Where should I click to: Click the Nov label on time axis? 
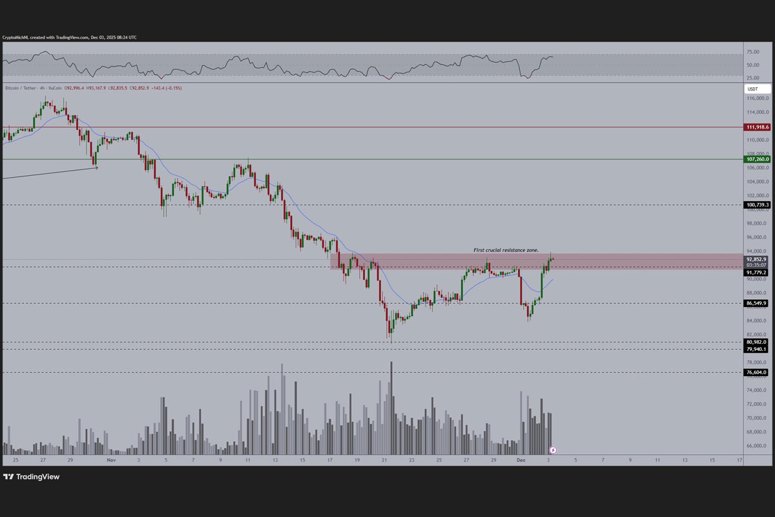(111, 460)
